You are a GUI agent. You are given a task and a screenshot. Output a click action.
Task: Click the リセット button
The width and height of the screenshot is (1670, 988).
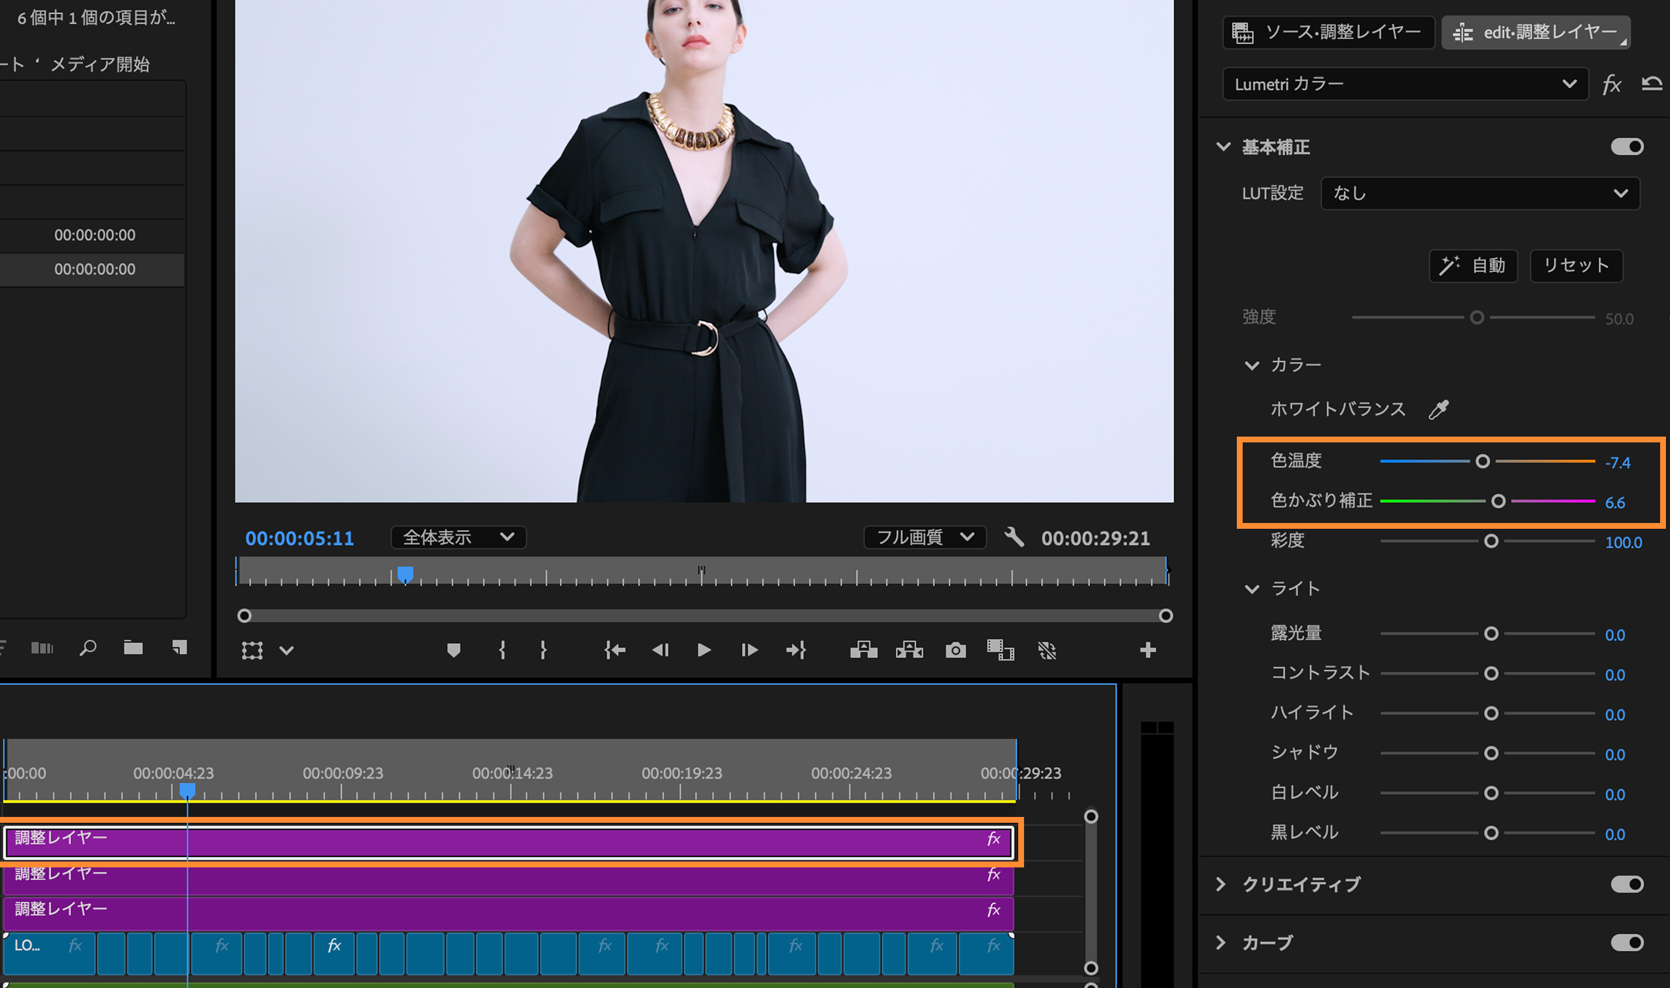coord(1575,266)
